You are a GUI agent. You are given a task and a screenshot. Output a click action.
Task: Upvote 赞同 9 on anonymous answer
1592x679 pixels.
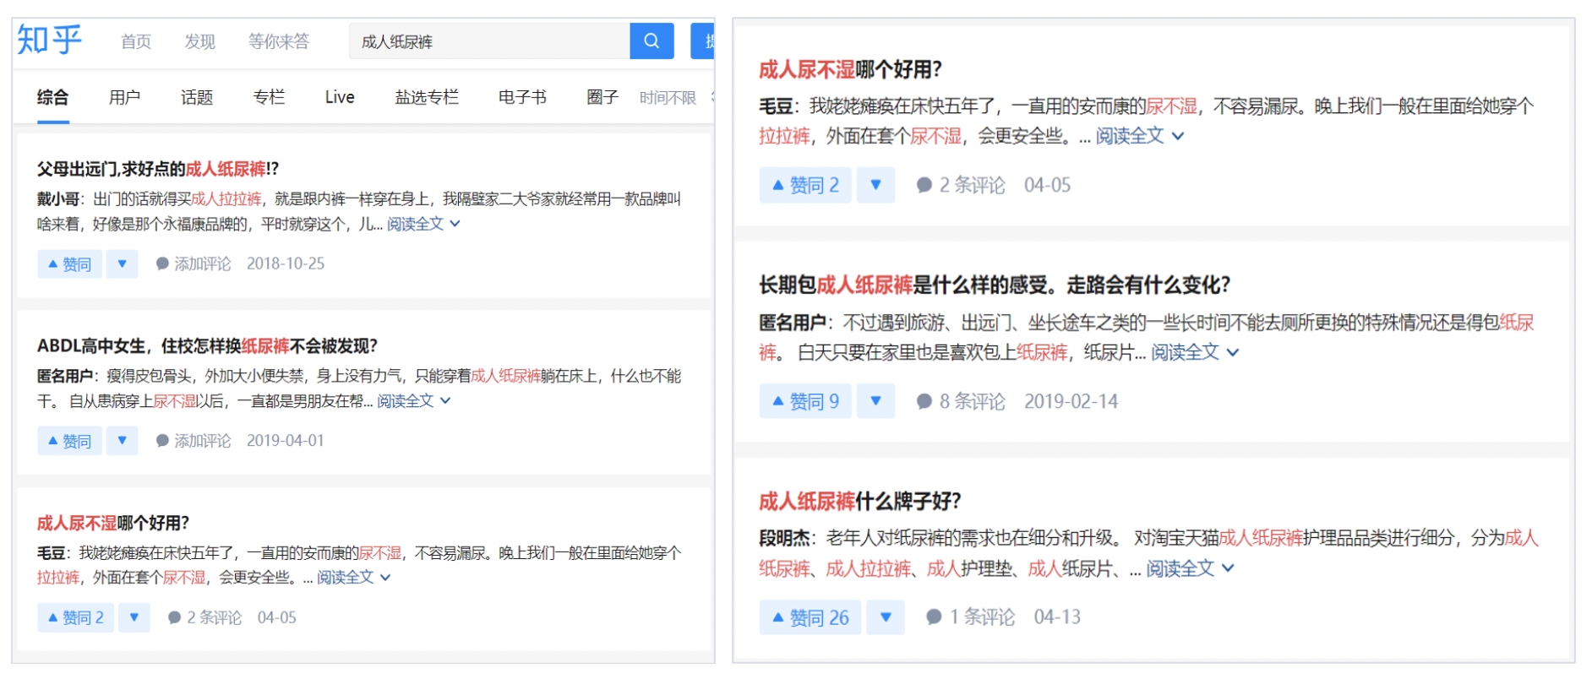click(804, 401)
